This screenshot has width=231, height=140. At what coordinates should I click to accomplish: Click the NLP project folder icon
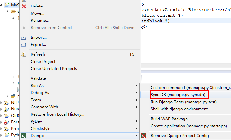(x=7, y=102)
